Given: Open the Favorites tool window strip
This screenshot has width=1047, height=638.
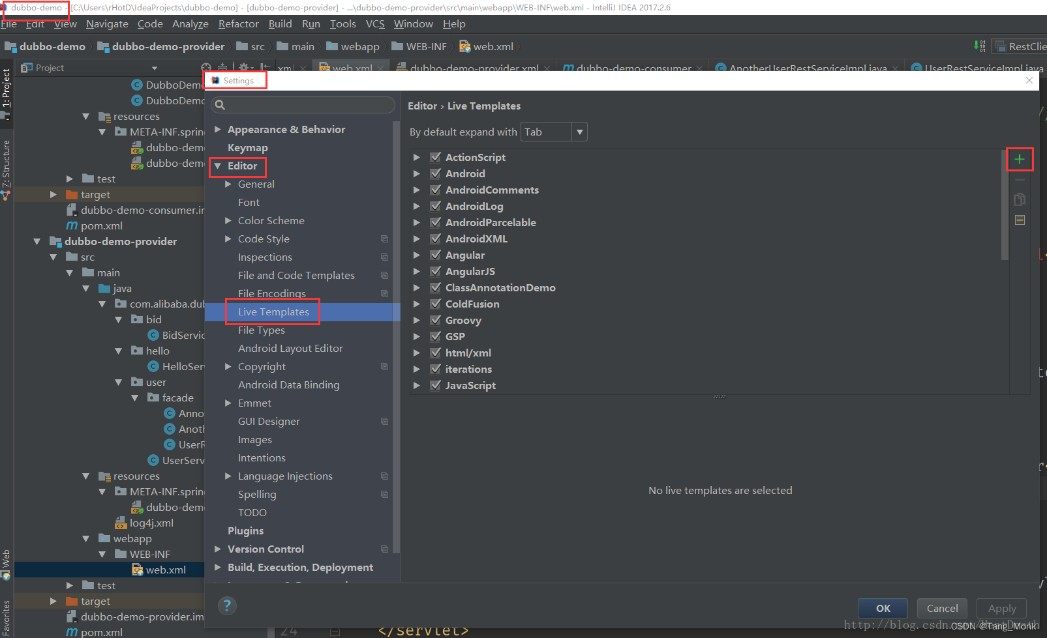Looking at the screenshot, I should 6,618.
